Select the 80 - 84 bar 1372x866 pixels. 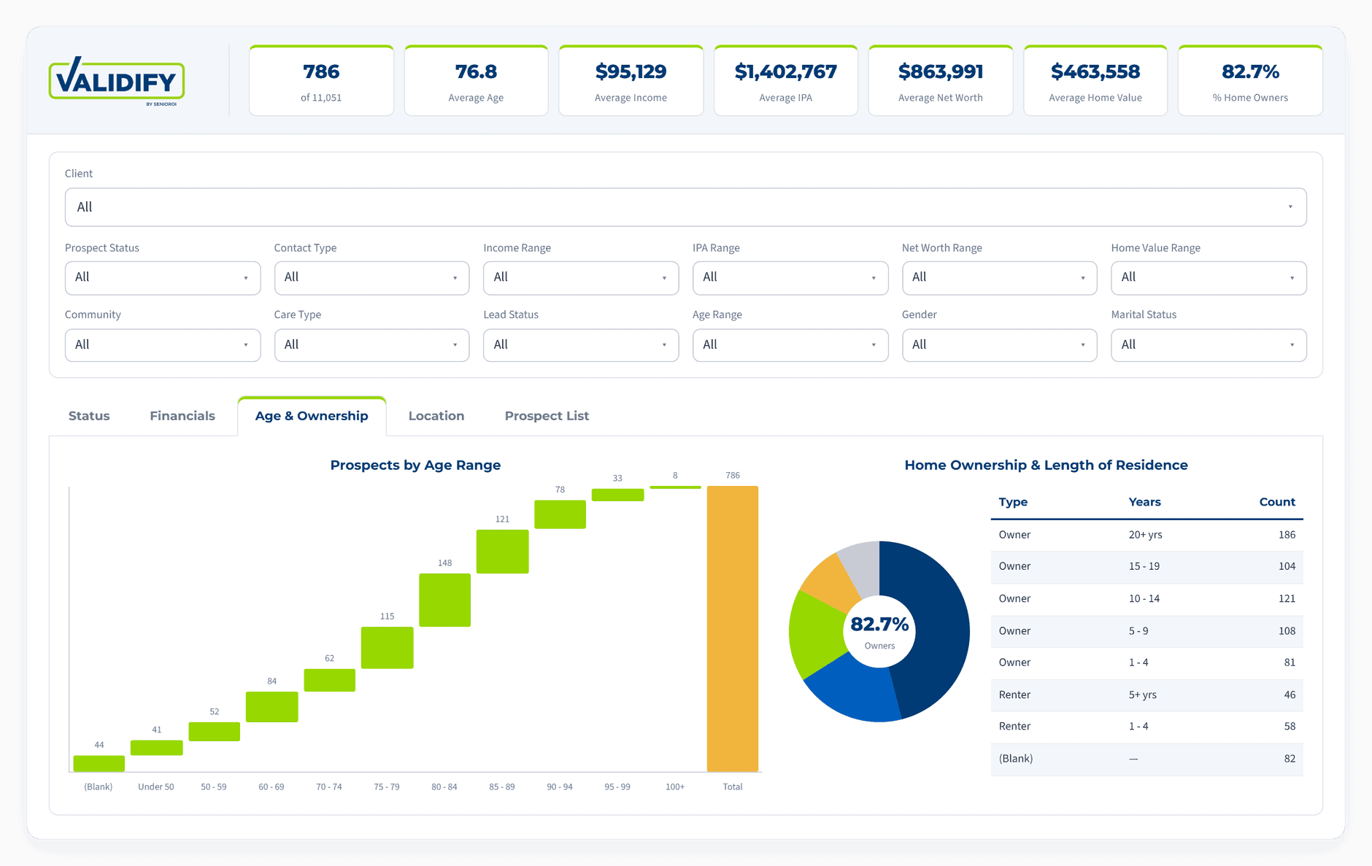pyautogui.click(x=445, y=600)
